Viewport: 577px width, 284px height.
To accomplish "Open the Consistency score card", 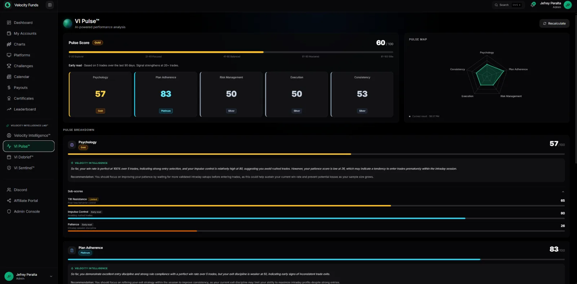I will coord(362,94).
